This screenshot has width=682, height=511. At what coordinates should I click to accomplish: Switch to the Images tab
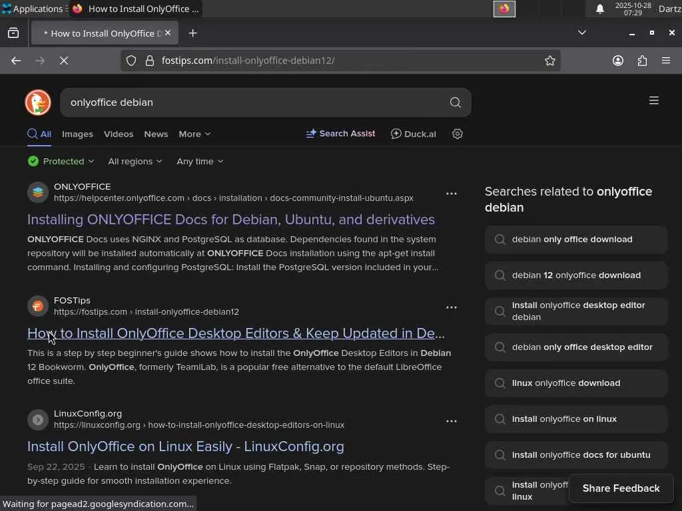click(77, 134)
